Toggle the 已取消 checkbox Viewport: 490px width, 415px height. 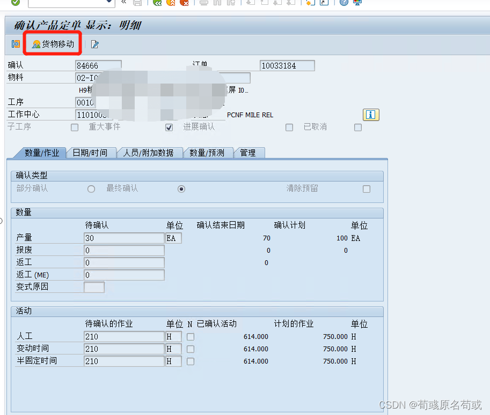358,127
